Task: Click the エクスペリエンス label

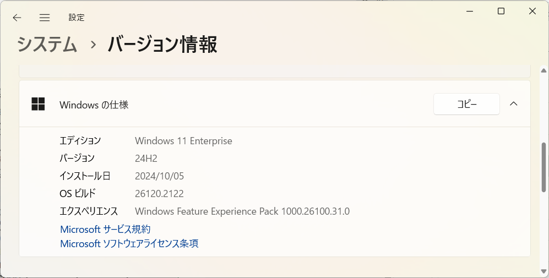Action: click(89, 211)
